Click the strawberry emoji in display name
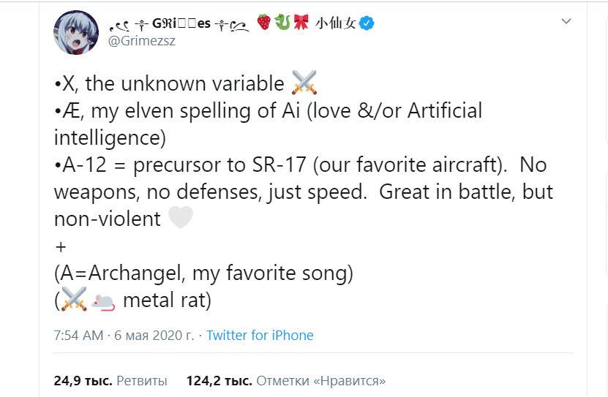Image resolution: width=608 pixels, height=397 pixels. click(263, 23)
